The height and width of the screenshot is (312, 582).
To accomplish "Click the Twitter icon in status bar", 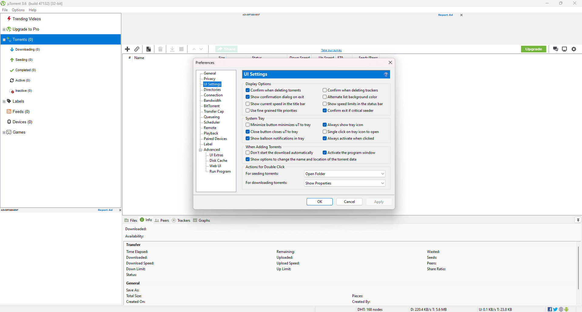I will pyautogui.click(x=555, y=309).
